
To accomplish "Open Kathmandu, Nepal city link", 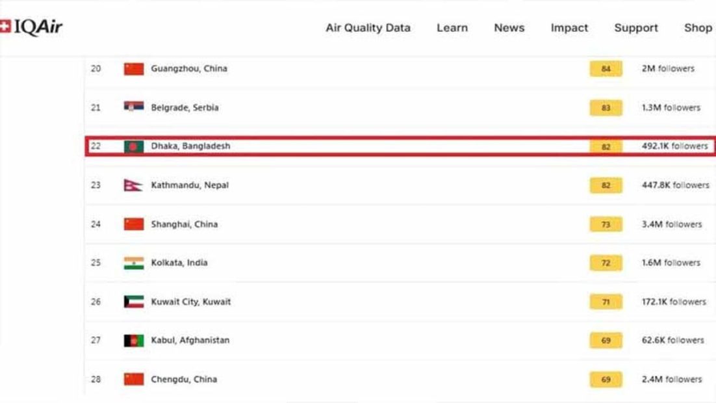I will tap(190, 185).
